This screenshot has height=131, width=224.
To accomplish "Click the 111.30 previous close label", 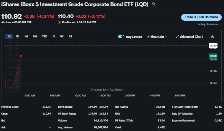I will click(x=213, y=46).
